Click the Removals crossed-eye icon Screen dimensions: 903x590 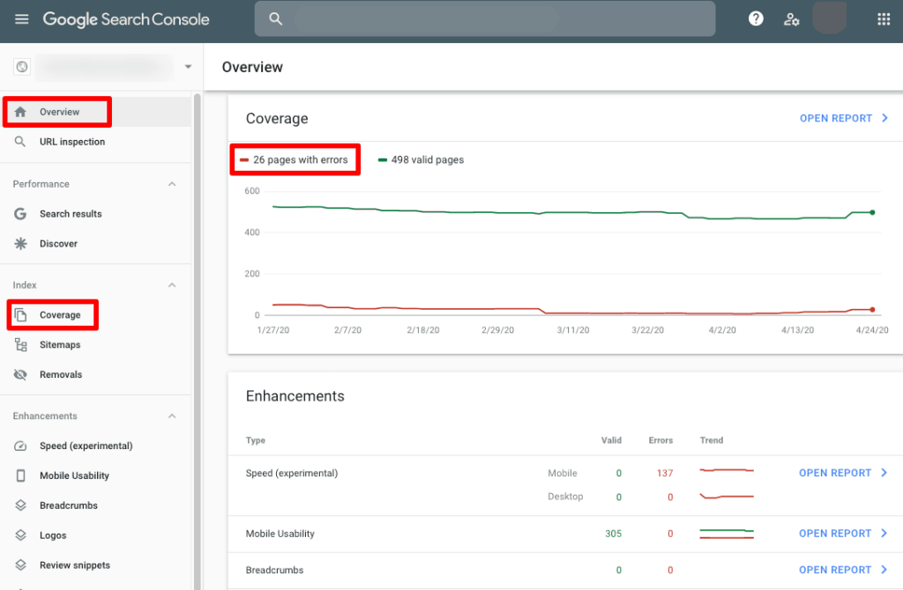20,375
